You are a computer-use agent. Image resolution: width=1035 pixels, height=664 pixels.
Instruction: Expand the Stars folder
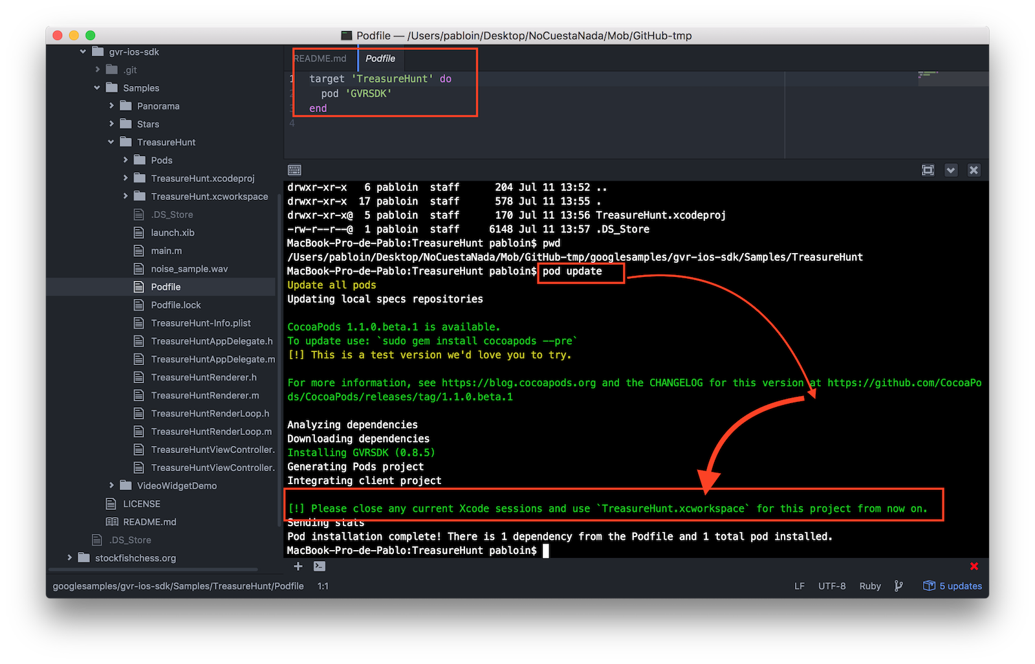click(111, 124)
